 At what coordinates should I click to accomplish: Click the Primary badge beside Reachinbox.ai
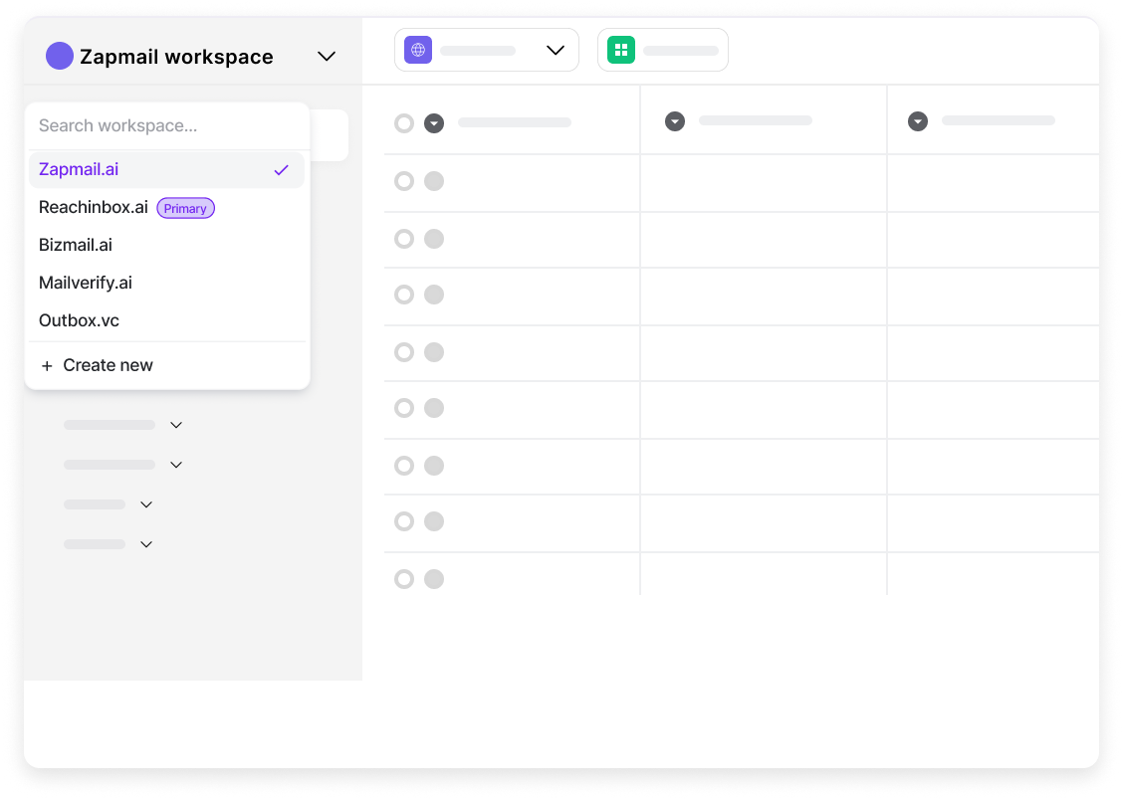[185, 208]
